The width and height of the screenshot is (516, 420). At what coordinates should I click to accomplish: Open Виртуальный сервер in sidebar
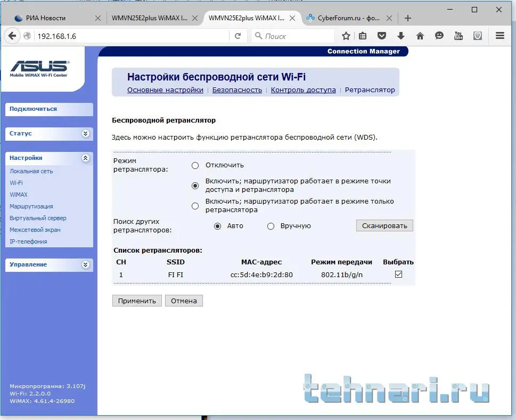[38, 218]
